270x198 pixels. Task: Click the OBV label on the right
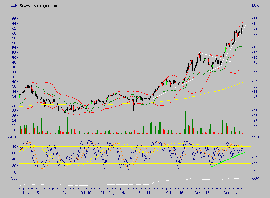pyautogui.click(x=255, y=178)
